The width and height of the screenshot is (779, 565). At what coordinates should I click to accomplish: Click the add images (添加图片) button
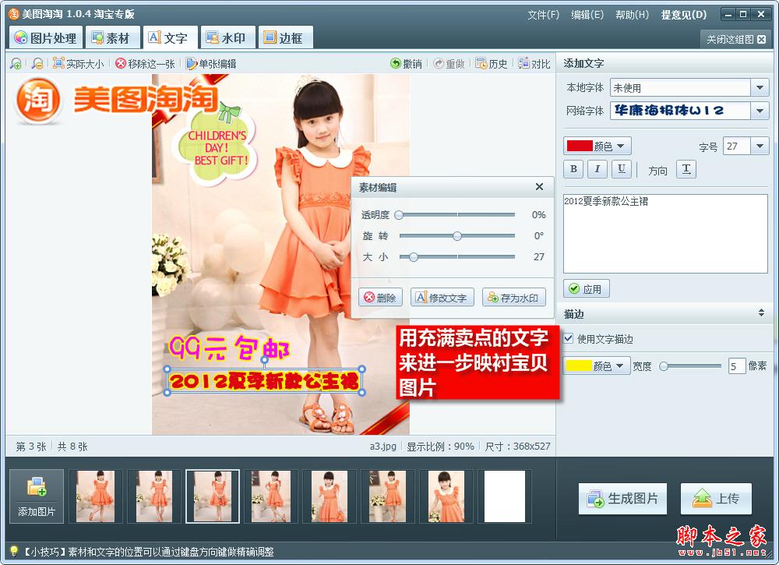37,496
